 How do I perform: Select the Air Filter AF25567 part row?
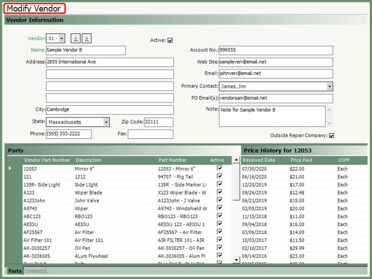[x=90, y=232]
